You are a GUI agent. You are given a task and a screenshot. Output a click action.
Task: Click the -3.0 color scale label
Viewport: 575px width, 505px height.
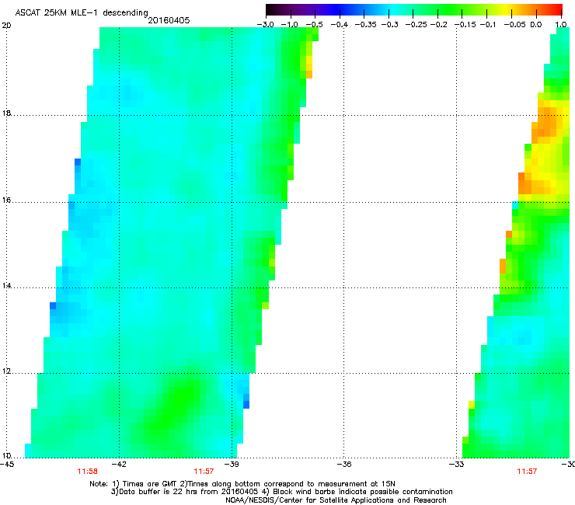point(265,25)
